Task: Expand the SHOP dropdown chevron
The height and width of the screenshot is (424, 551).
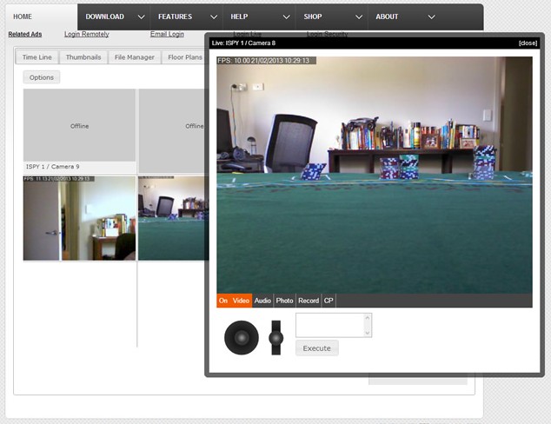Action: [x=359, y=17]
